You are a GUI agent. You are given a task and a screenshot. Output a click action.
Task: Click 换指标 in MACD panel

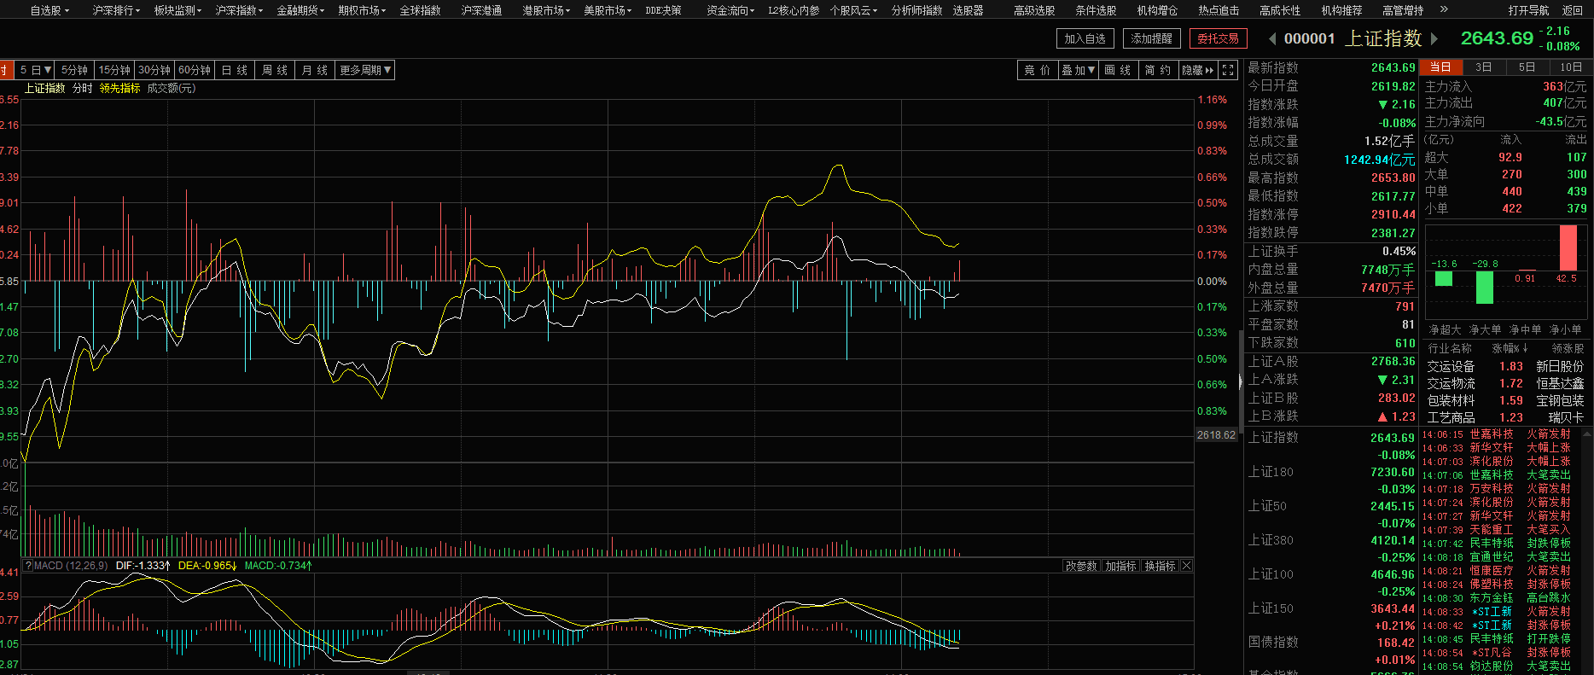click(1160, 566)
